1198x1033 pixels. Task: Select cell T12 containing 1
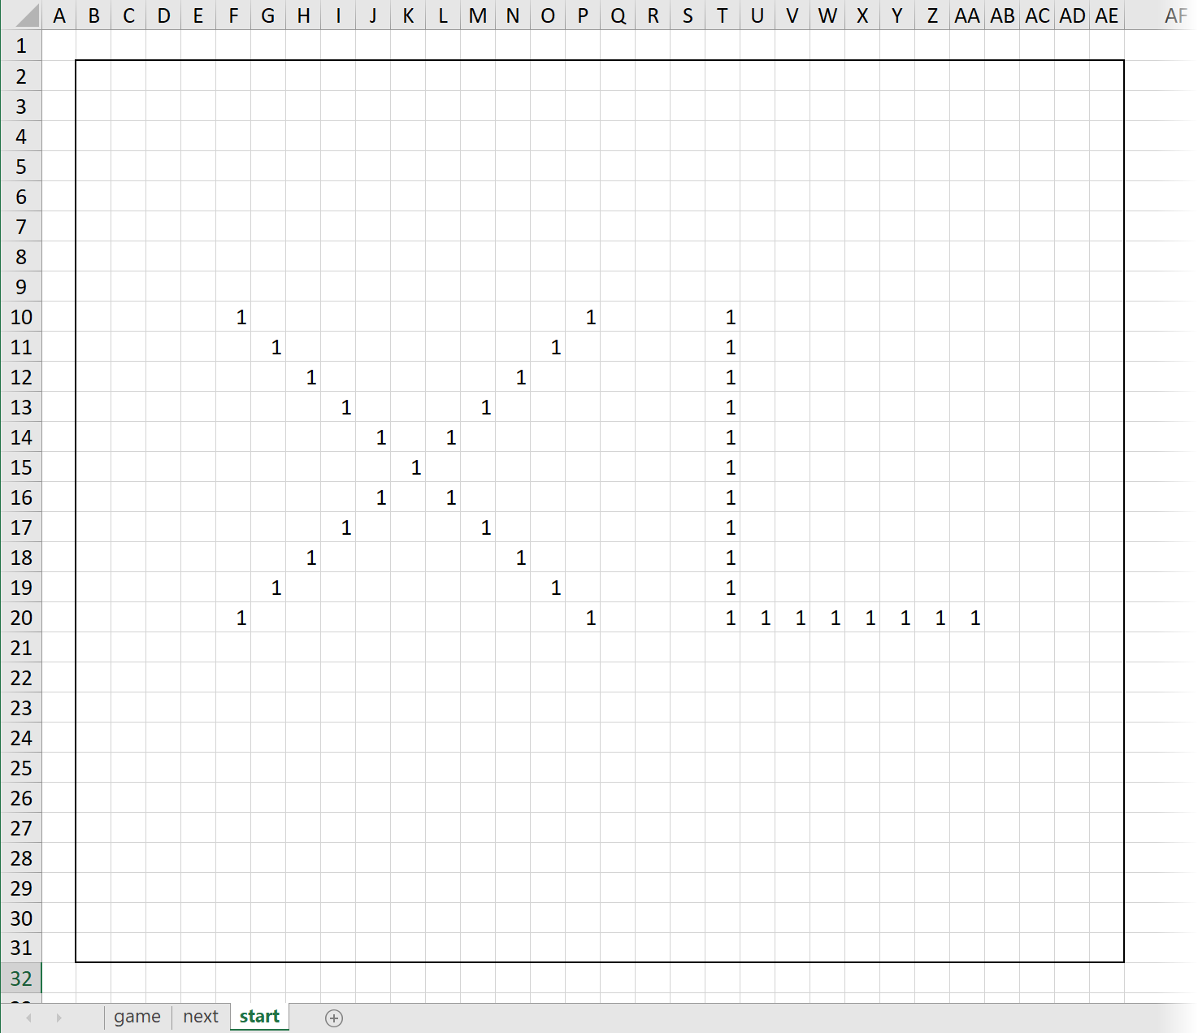tap(723, 376)
